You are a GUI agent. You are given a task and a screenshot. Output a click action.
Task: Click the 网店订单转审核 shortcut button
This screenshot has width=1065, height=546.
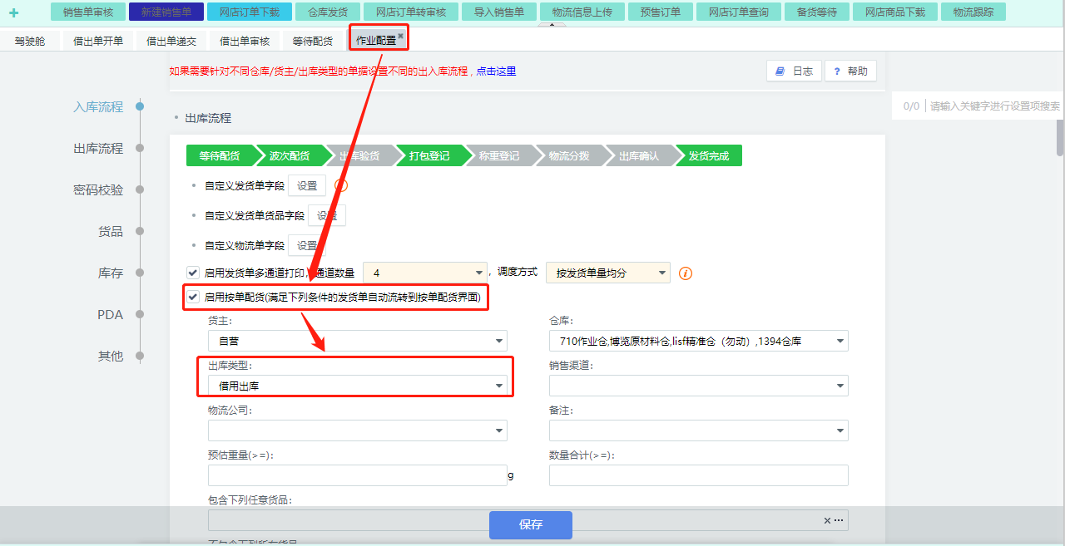411,12
